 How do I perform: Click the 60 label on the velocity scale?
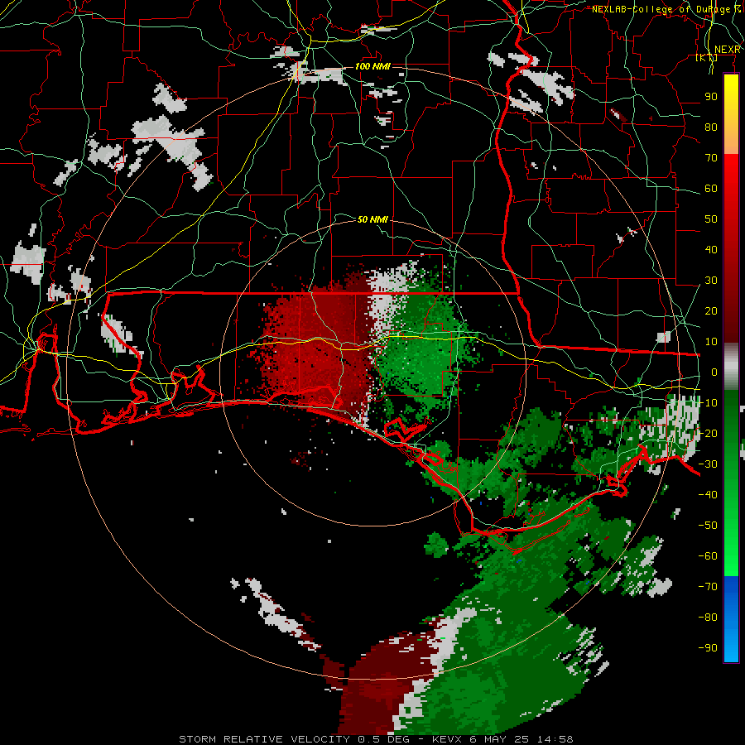tap(711, 188)
